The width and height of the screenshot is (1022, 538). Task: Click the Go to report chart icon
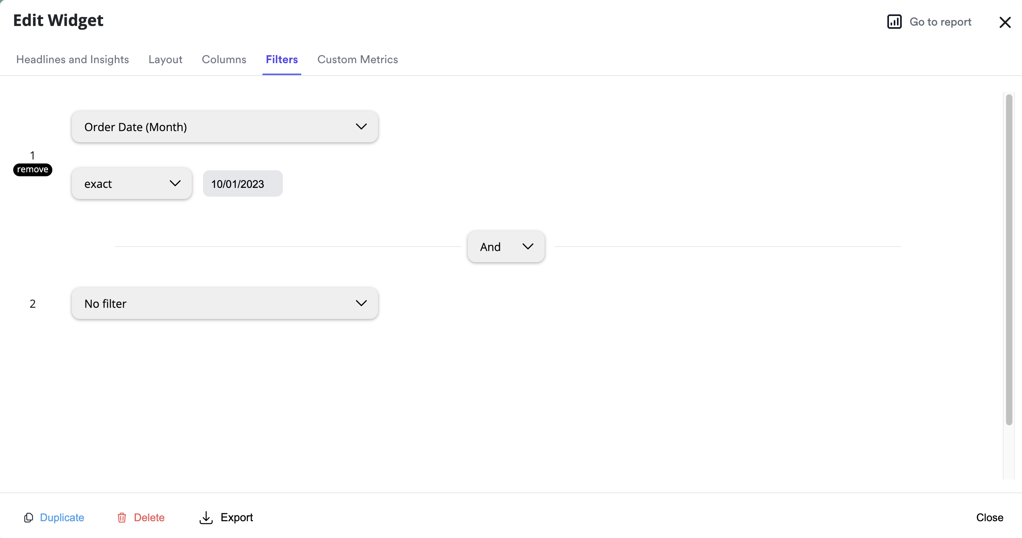coord(894,22)
